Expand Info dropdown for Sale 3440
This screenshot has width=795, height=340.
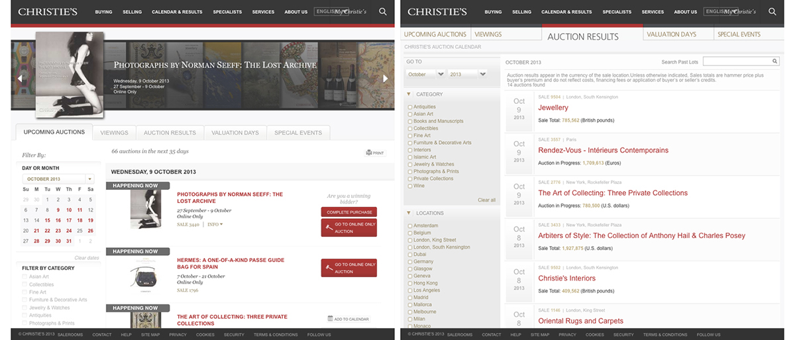click(x=215, y=225)
